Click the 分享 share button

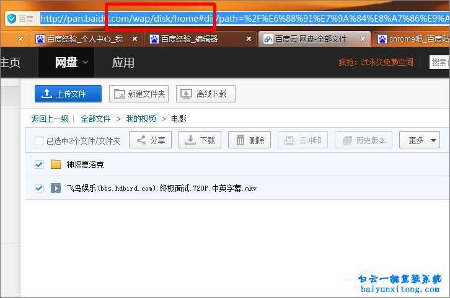[150, 140]
